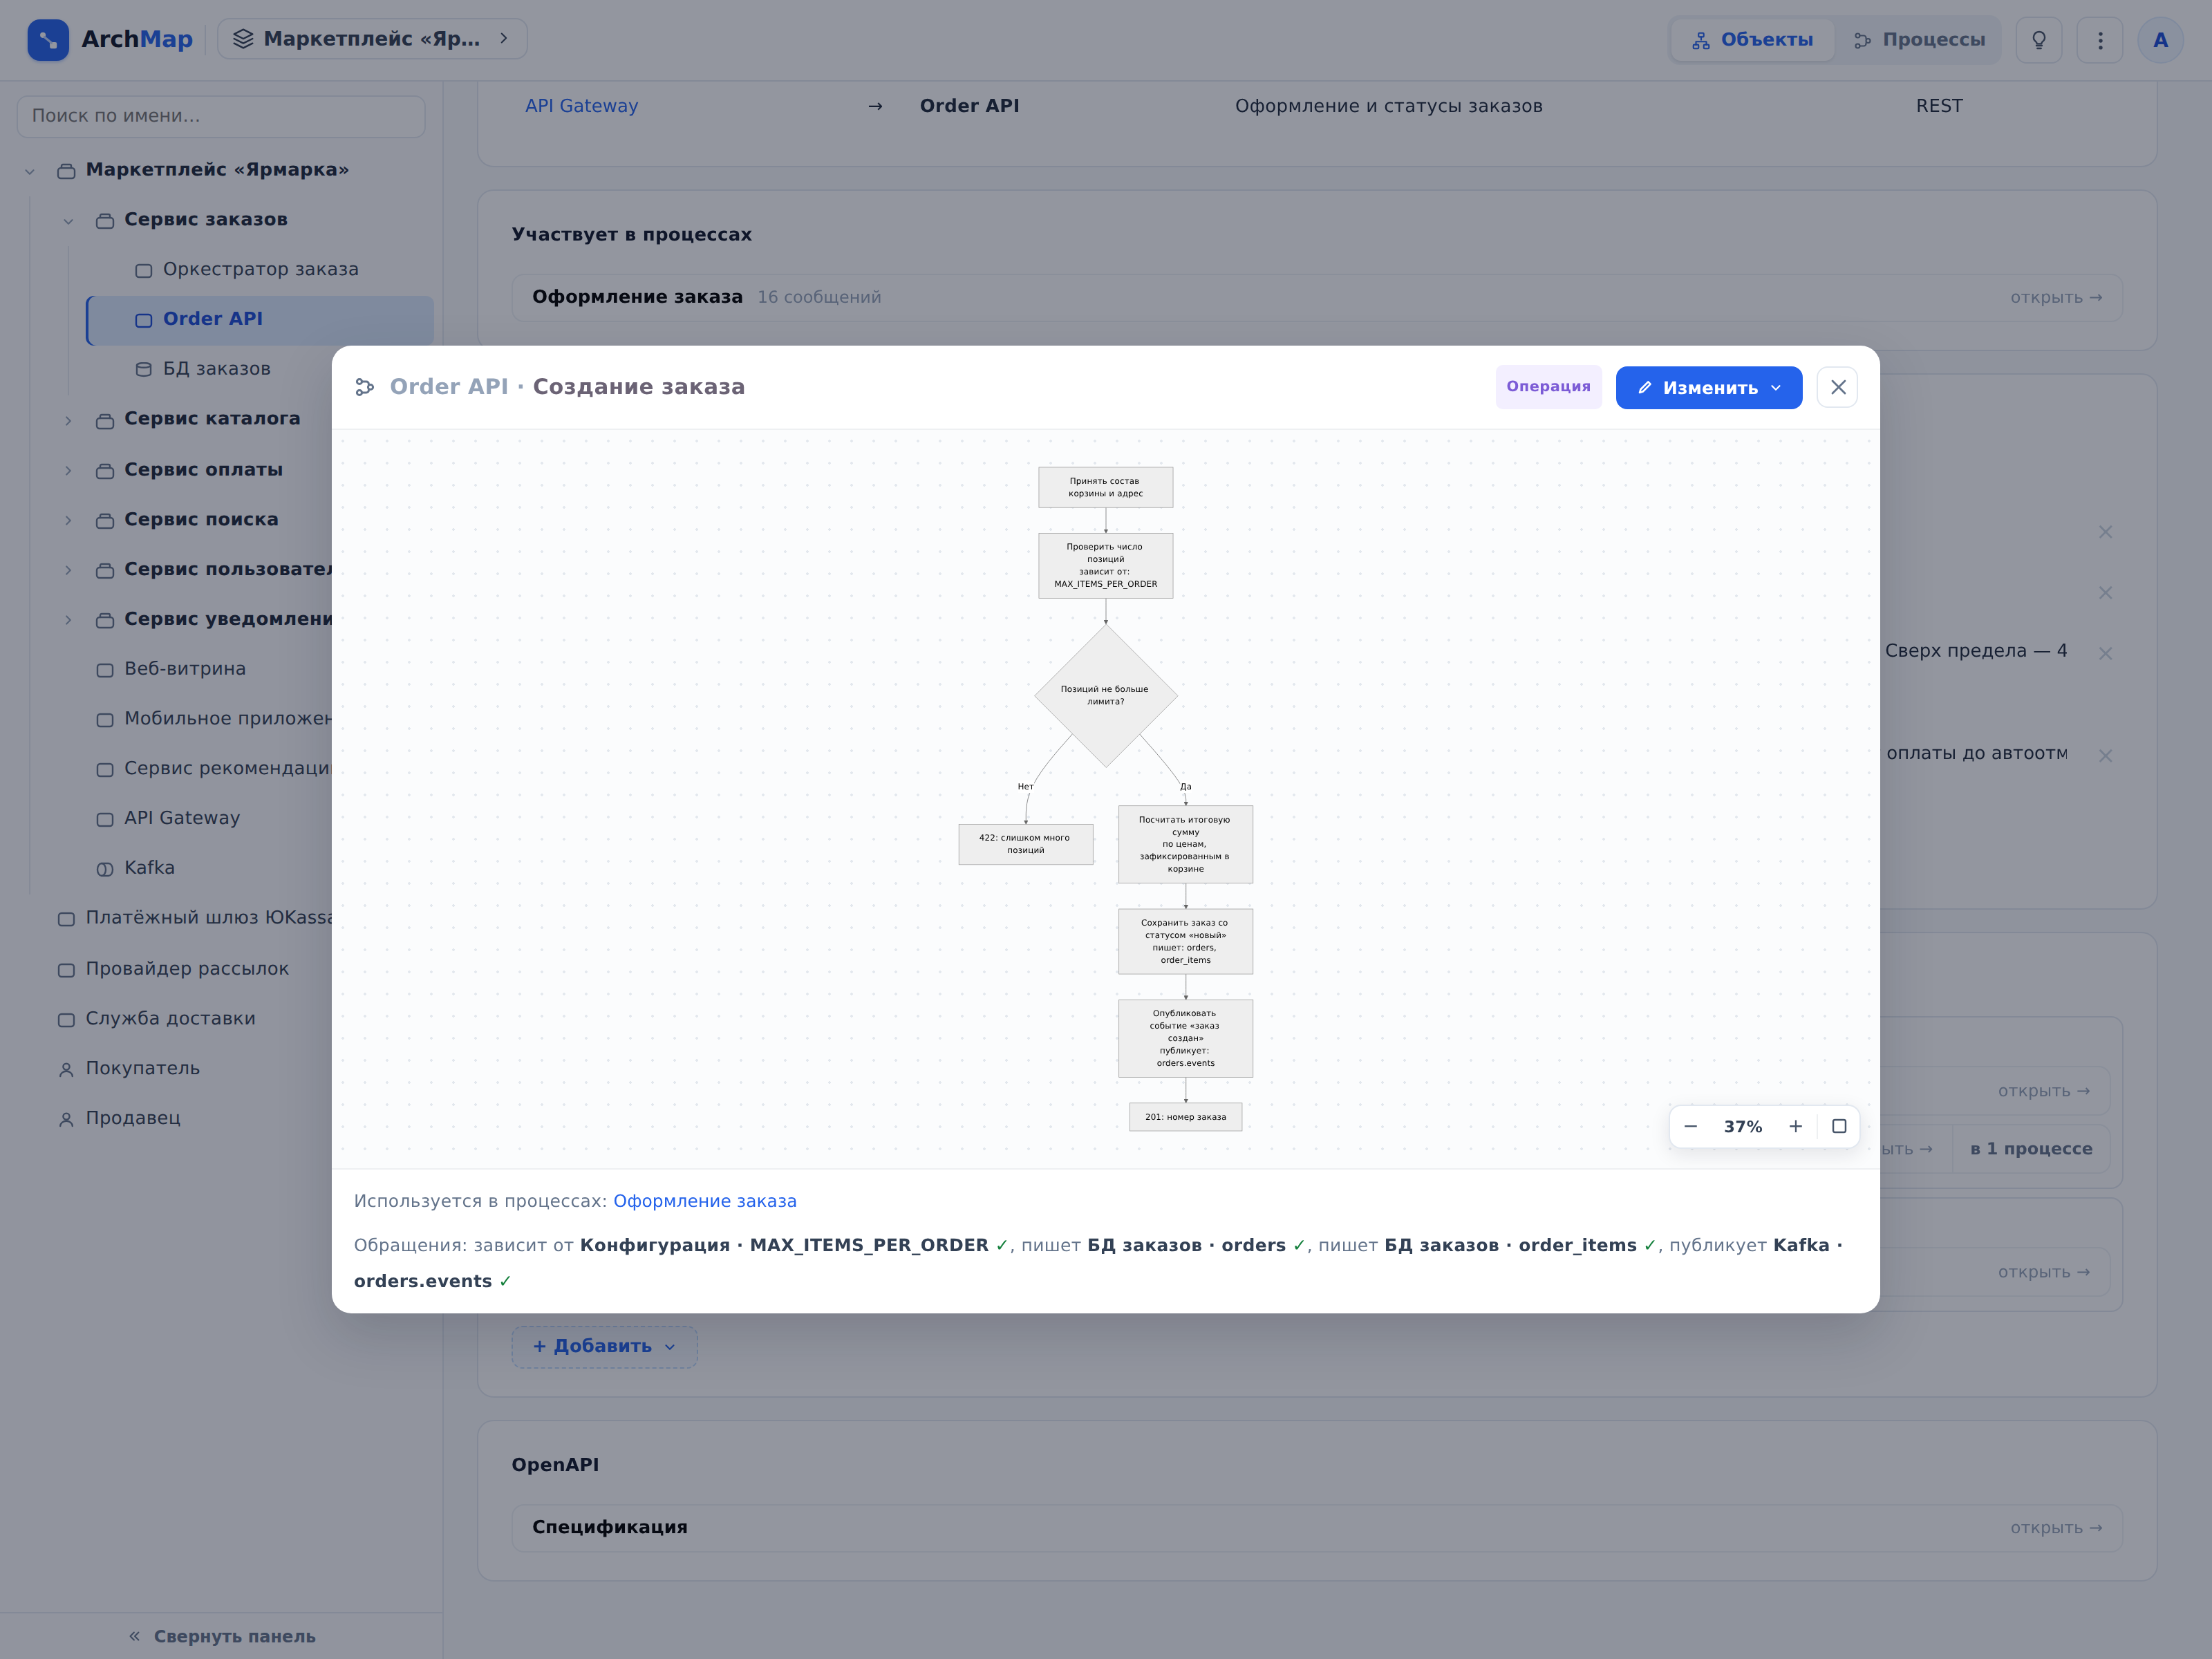Open the Маркетплейс project selector dropdown
Screen dimensions: 2212x1659
372,39
